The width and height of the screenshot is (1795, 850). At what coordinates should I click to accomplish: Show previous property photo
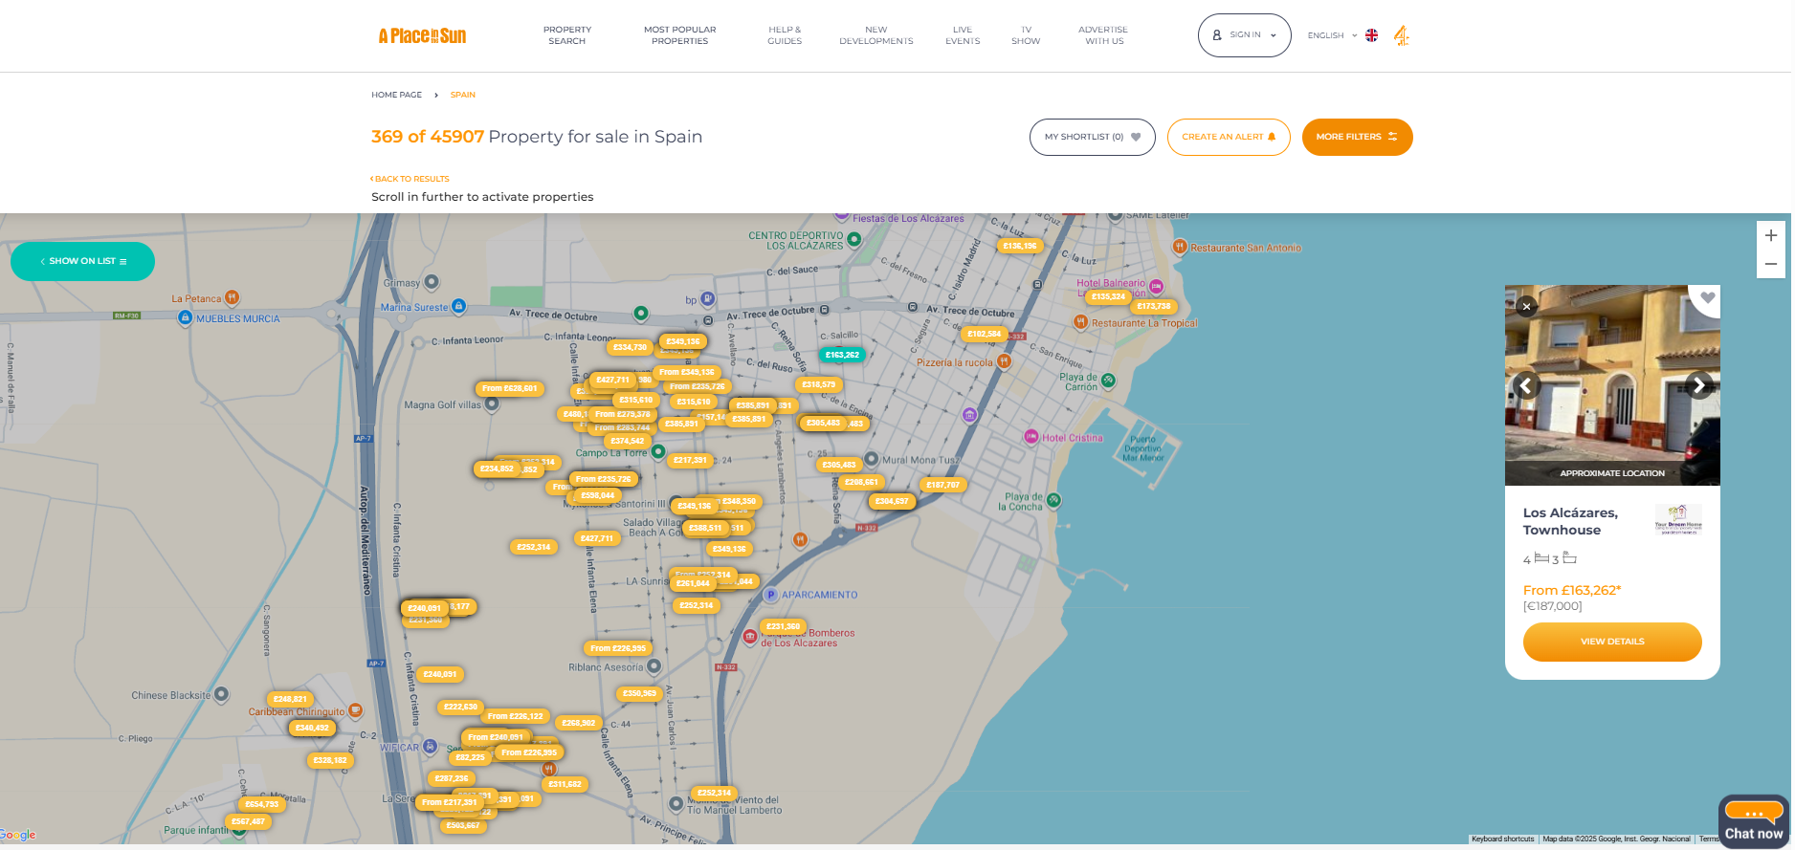pos(1525,386)
